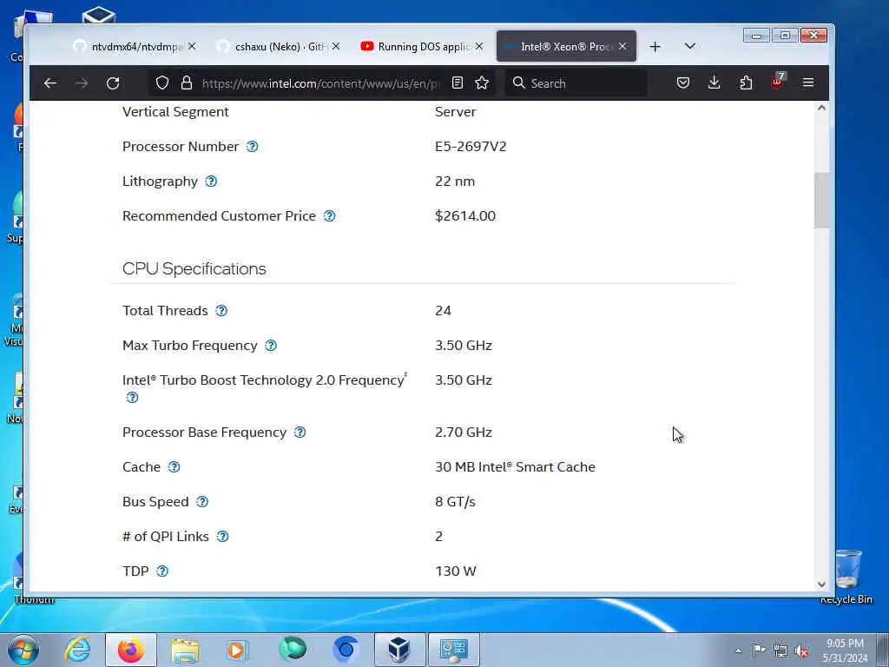Open Windows Explorer from the taskbar

pos(185,650)
